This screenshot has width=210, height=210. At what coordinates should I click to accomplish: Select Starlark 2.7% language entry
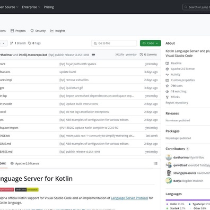176,208
